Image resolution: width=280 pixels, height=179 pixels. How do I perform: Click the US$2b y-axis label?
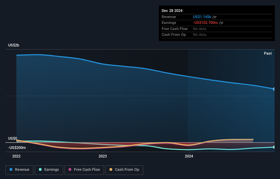(x=14, y=45)
